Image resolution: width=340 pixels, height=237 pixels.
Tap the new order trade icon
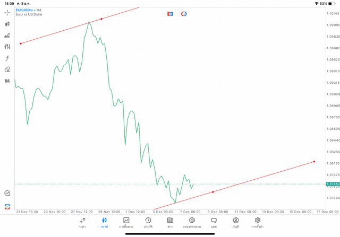[x=7, y=206]
